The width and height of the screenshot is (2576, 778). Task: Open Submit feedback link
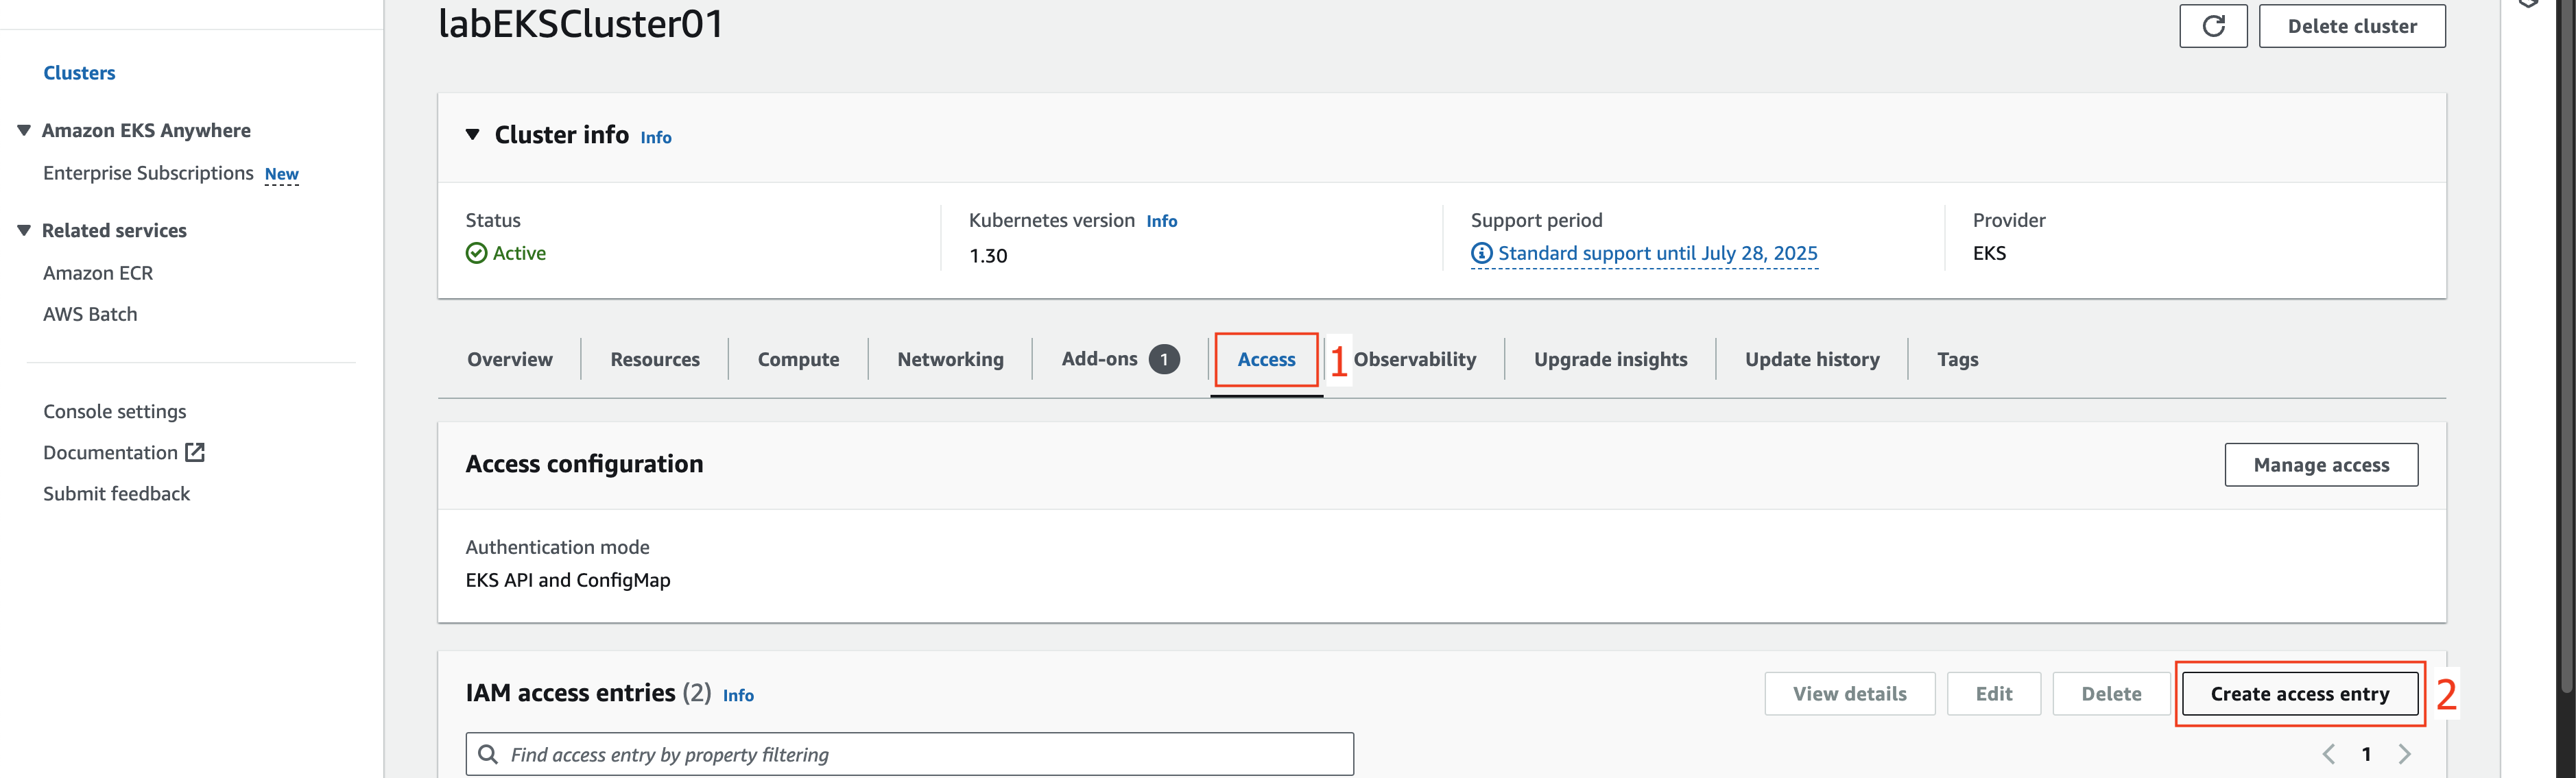116,494
